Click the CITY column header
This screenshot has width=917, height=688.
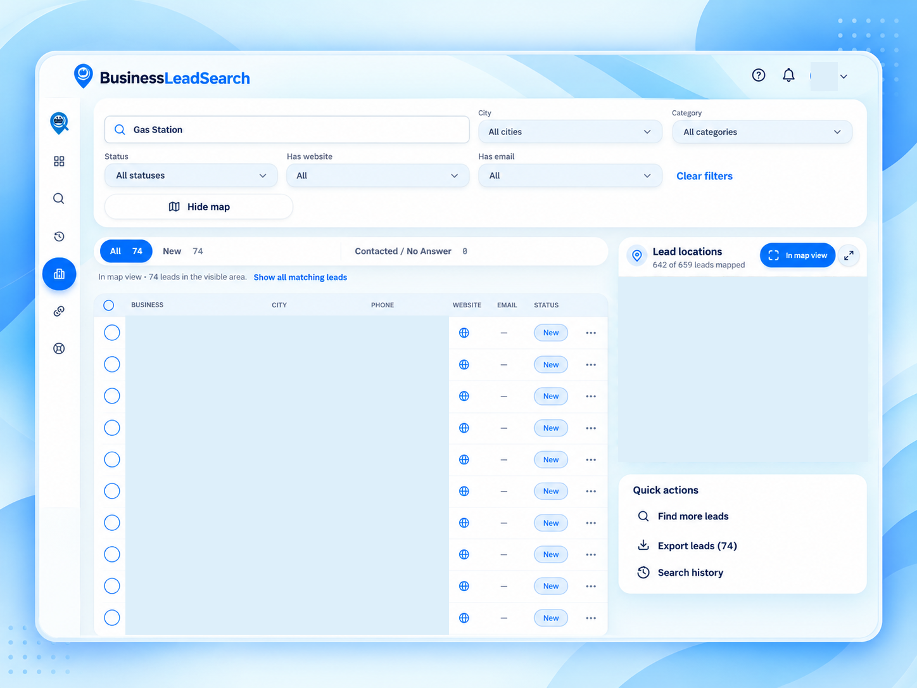pos(279,305)
